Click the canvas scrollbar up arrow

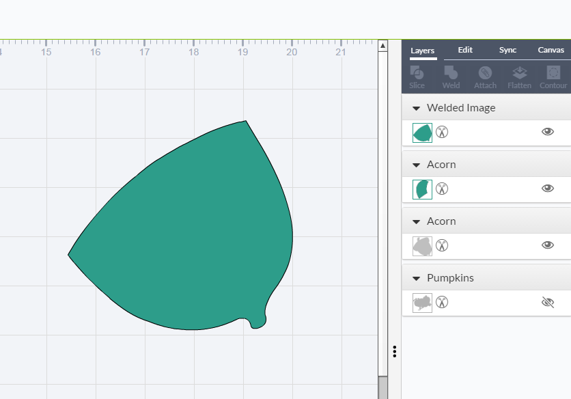[382, 46]
